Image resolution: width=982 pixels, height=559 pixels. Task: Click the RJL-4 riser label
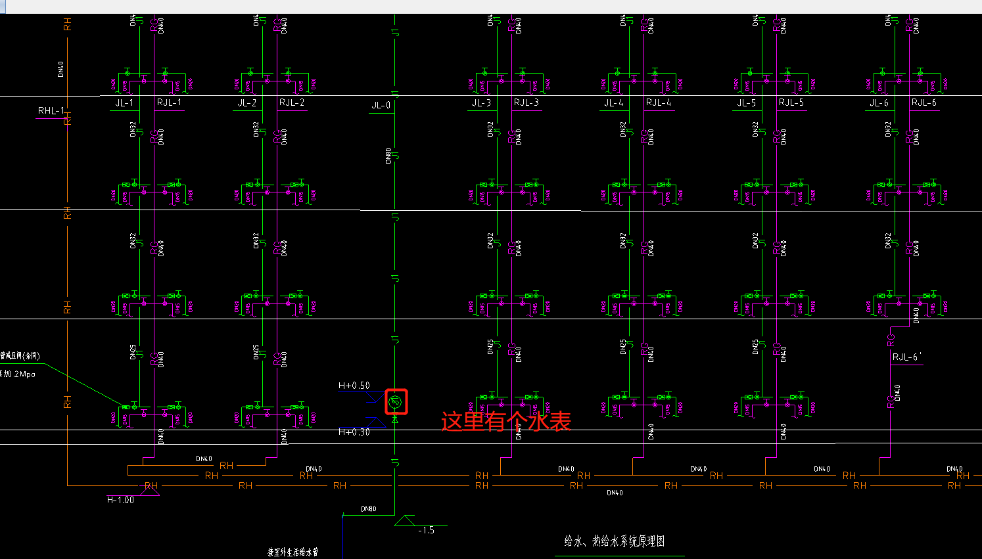tap(659, 102)
